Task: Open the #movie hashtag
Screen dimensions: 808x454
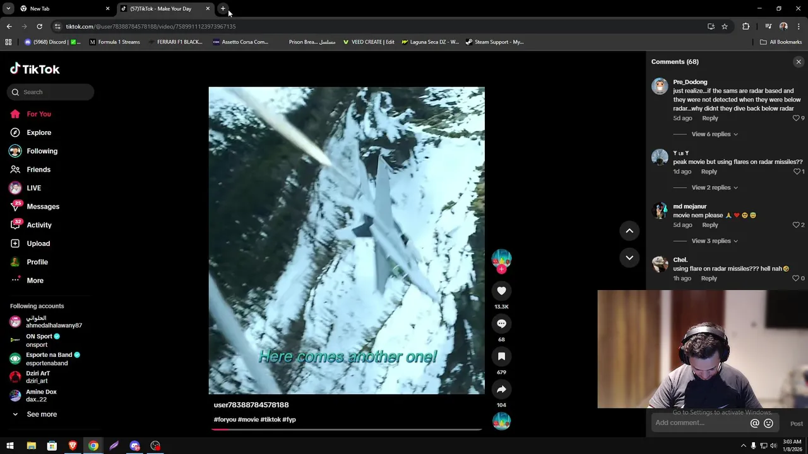Action: tap(248, 419)
